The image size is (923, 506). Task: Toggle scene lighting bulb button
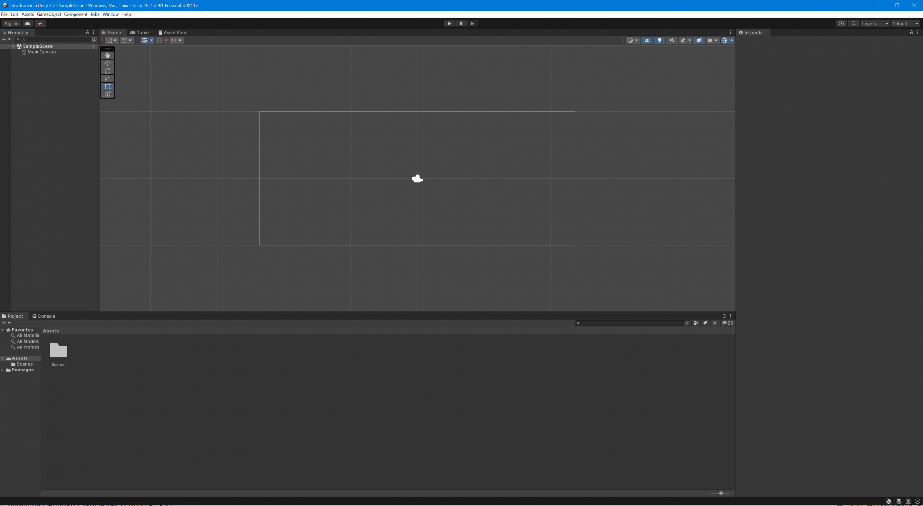(x=659, y=40)
